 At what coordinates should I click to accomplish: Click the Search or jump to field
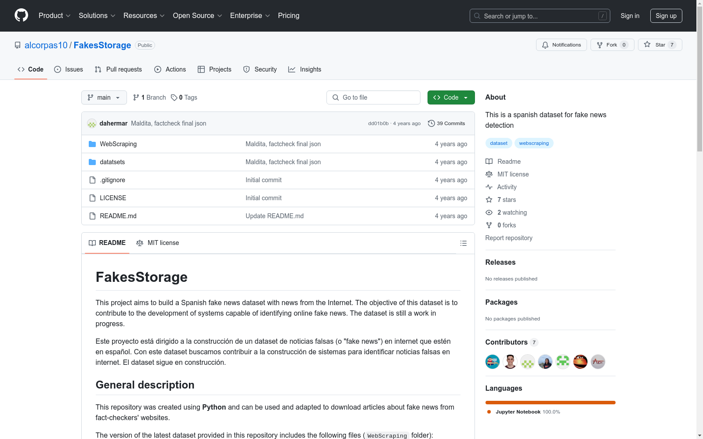pos(540,16)
